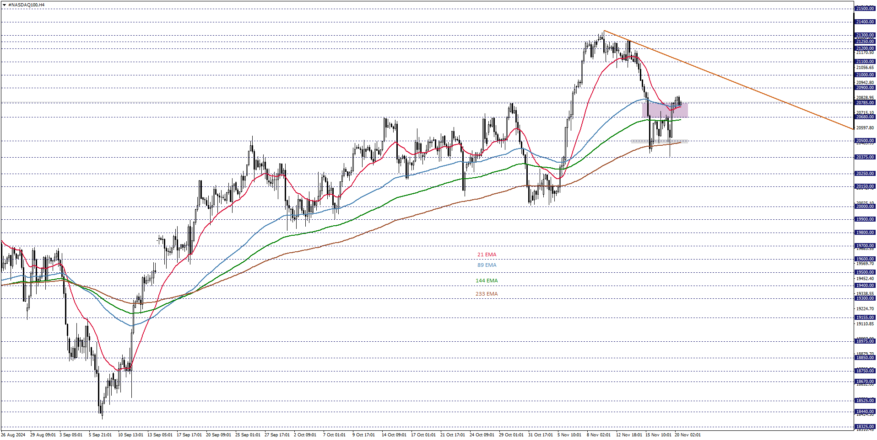This screenshot has height=440, width=877.
Task: Click the 20900.00 price level label
Action: 865,88
